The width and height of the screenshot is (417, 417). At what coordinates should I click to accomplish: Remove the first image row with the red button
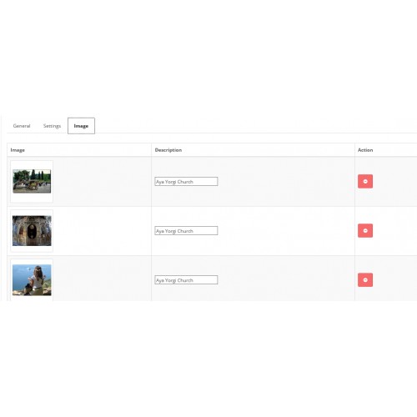[x=365, y=181]
